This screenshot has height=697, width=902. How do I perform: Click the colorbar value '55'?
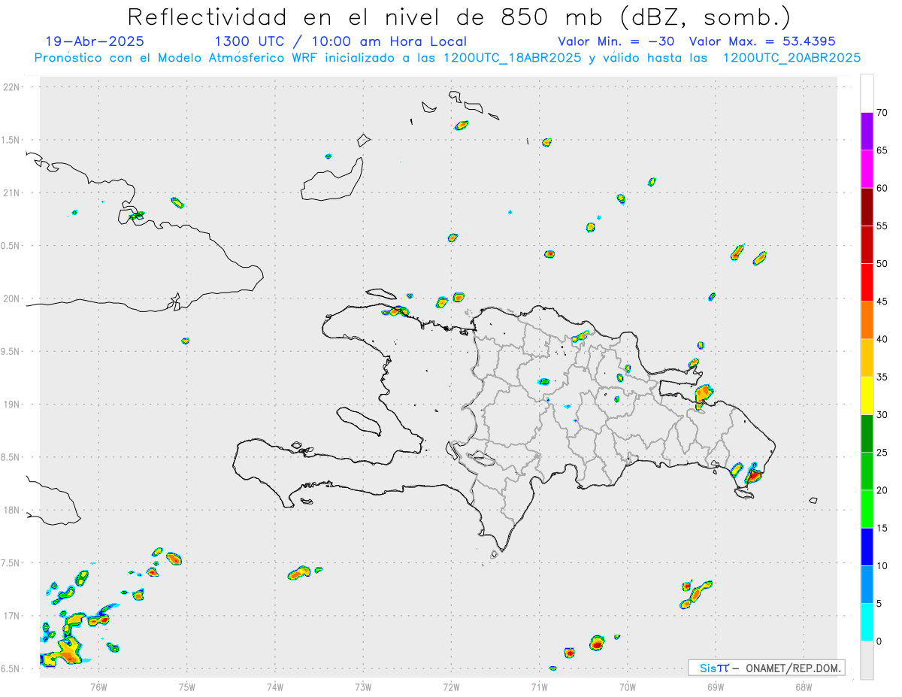click(x=882, y=226)
